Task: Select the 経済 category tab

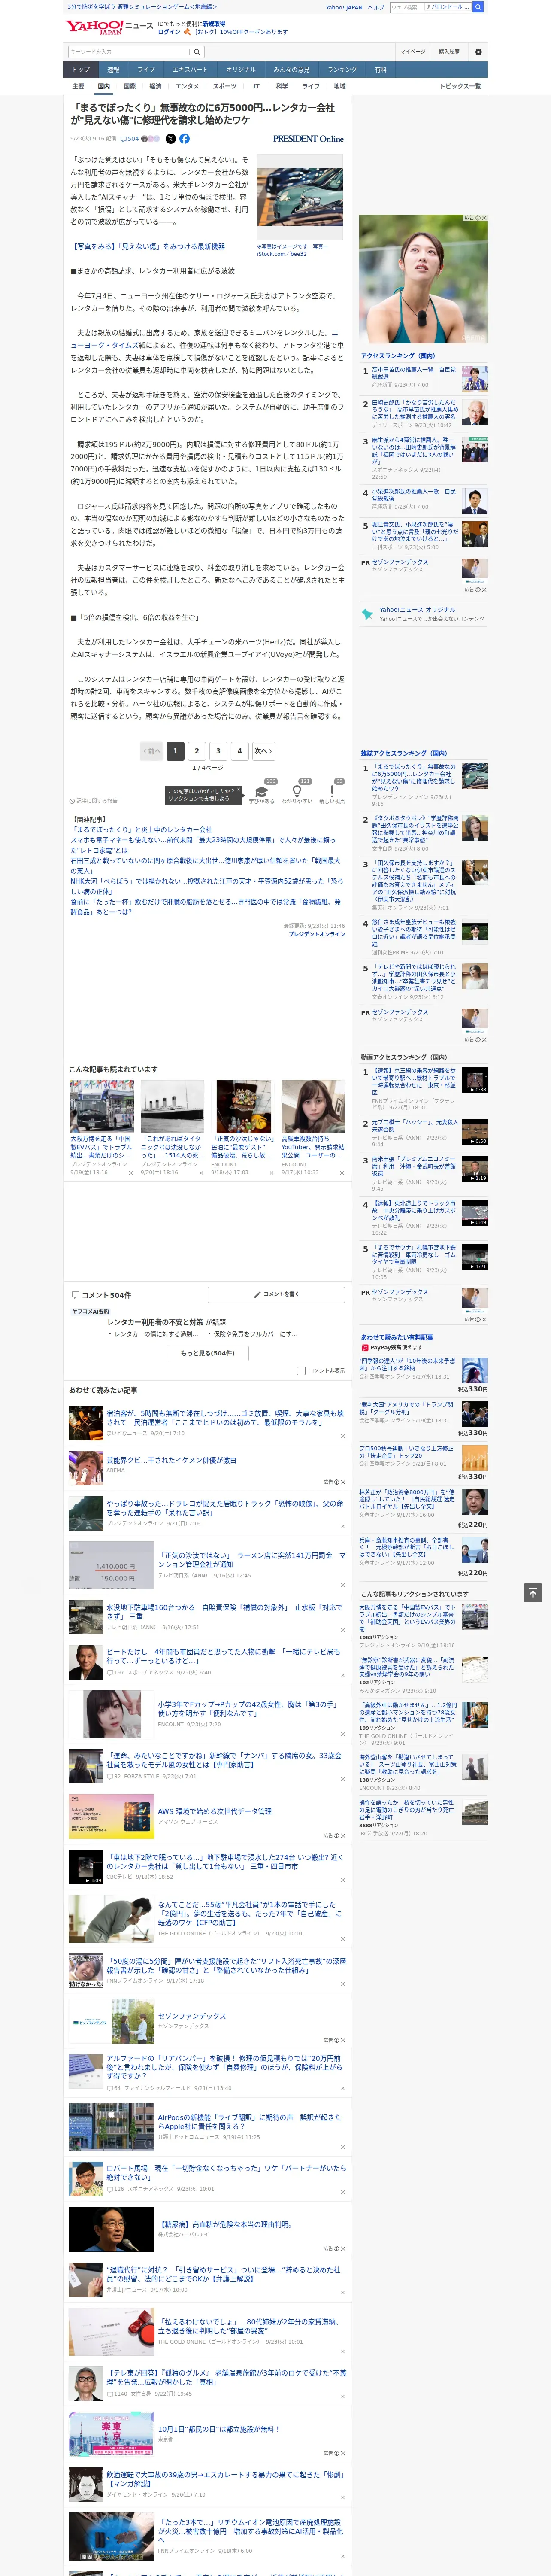Action: pyautogui.click(x=155, y=86)
